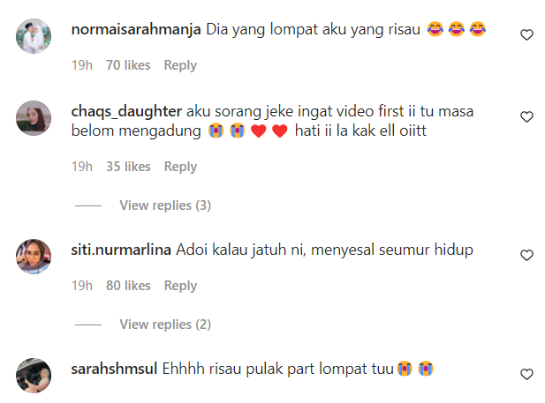Like normaisarahmanja's comment with heart icon
This screenshot has height=403, width=545.
[x=526, y=34]
